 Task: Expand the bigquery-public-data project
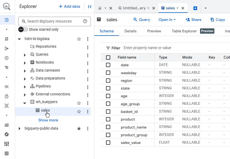[19, 129]
